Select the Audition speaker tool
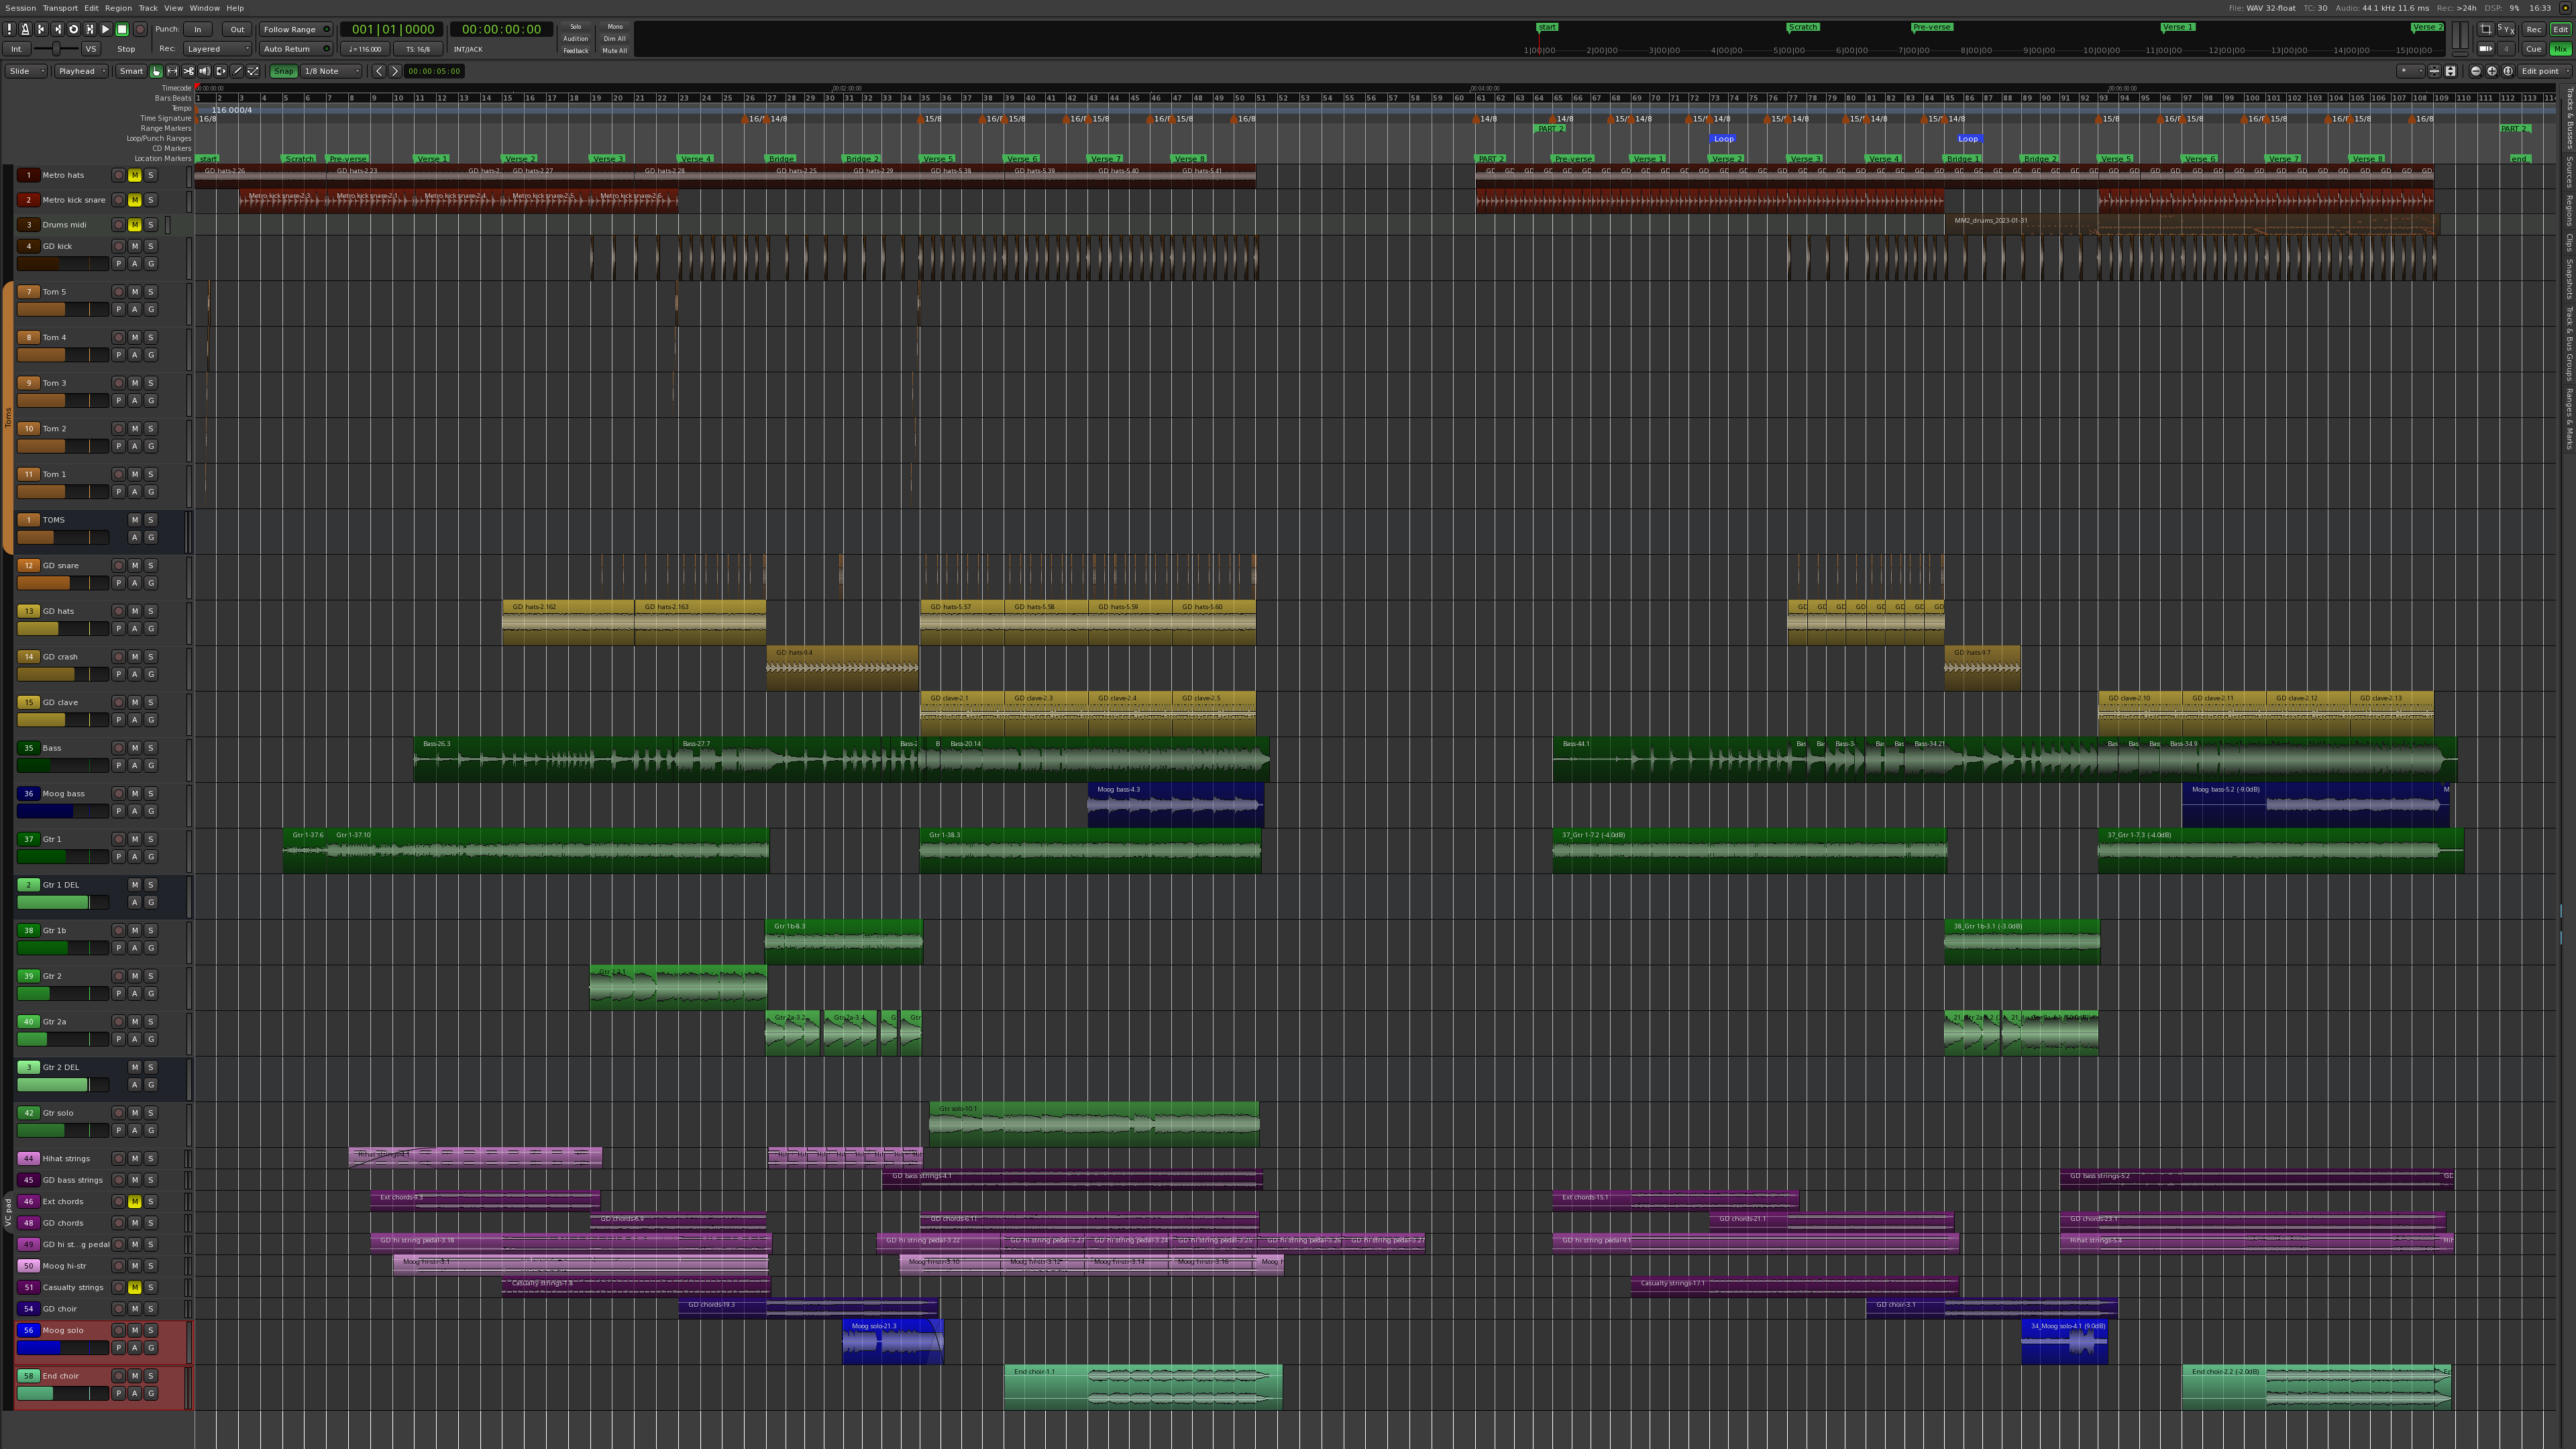 click(204, 71)
